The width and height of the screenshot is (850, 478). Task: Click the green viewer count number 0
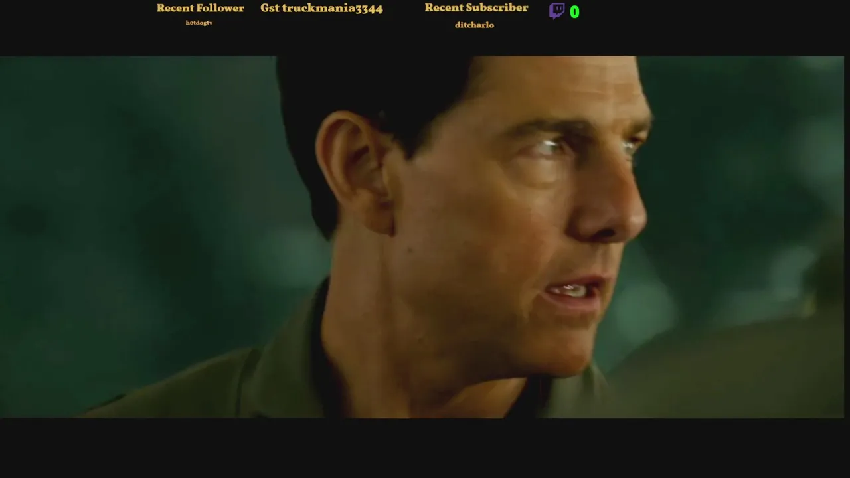tap(574, 12)
